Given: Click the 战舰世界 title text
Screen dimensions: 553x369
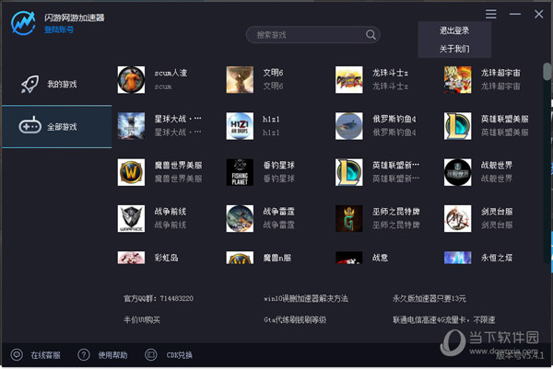Looking at the screenshot, I should click(x=497, y=165).
